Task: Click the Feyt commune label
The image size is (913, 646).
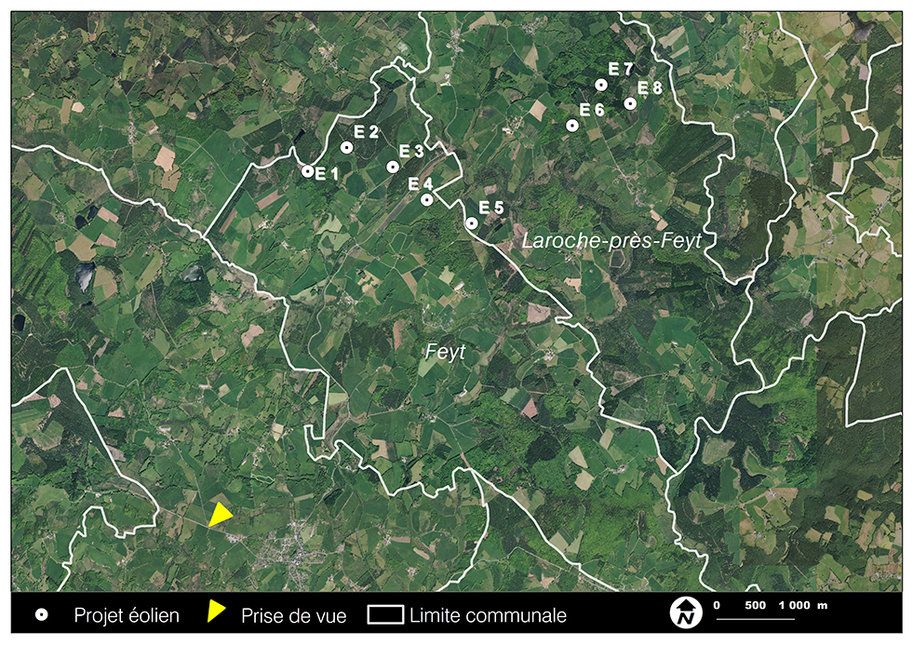Action: click(446, 352)
